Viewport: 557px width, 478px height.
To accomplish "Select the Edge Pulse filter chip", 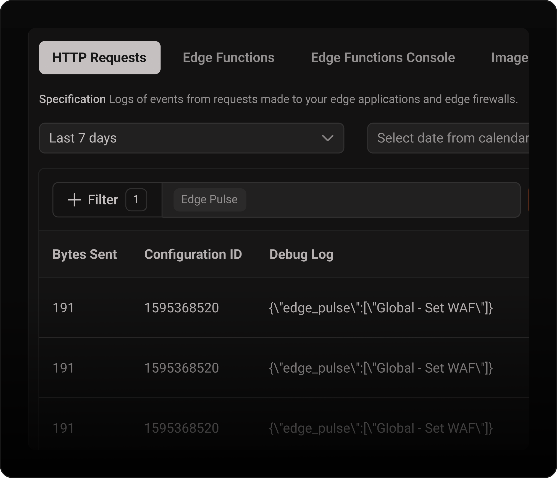I will (x=209, y=200).
